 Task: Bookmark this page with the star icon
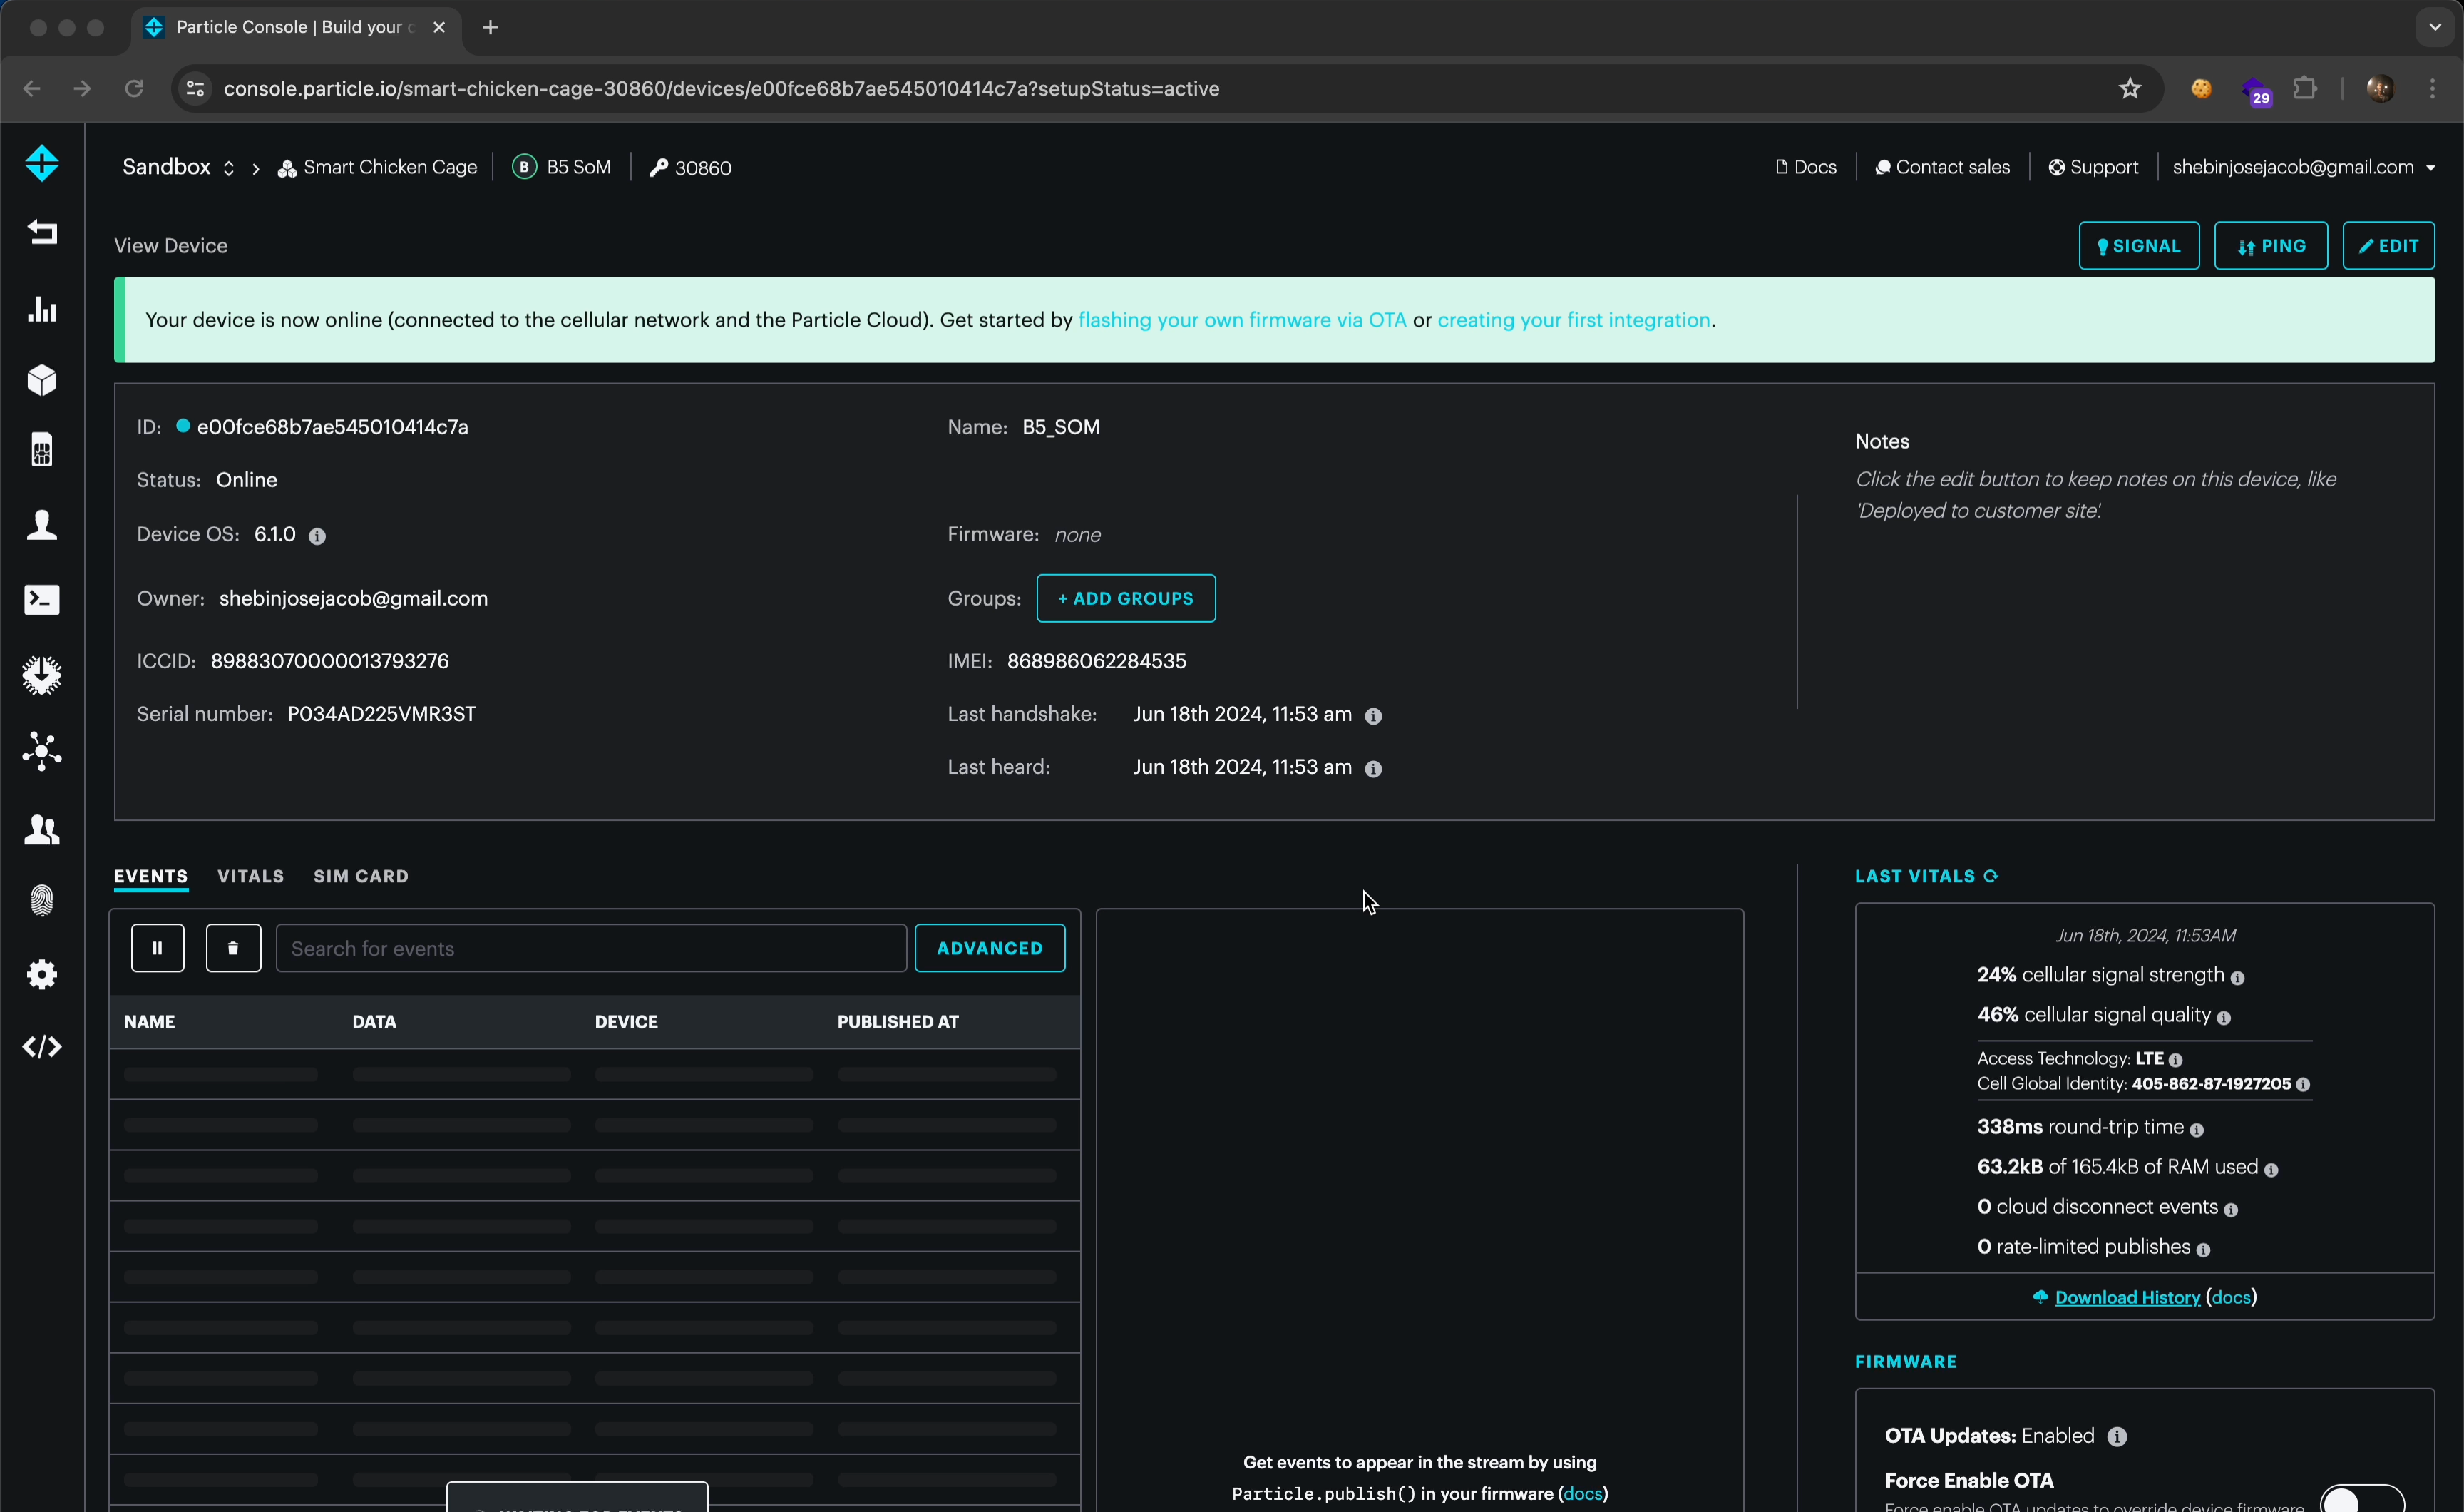tap(2129, 88)
